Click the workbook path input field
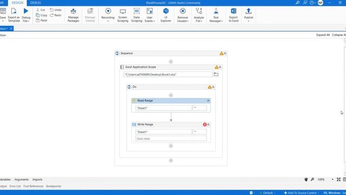The height and width of the screenshot is (195, 346). (168, 75)
